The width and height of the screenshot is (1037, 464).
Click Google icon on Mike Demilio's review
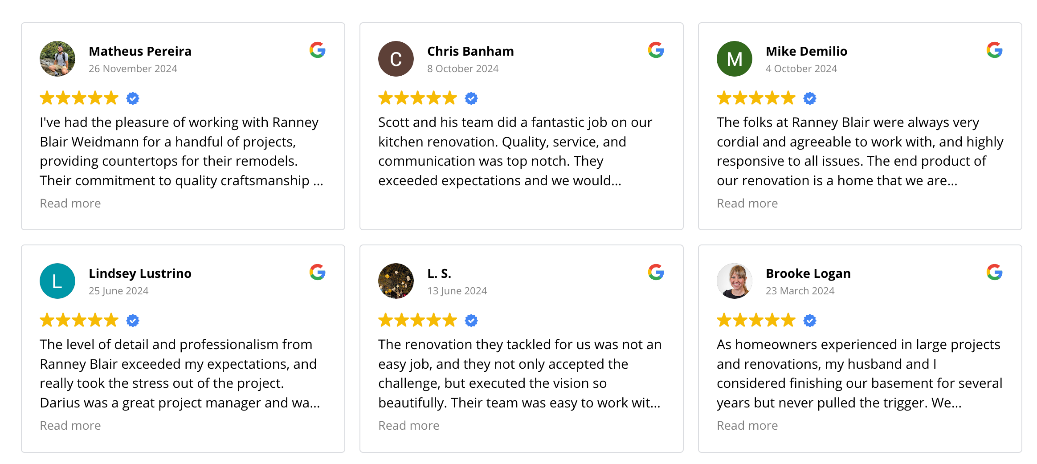[994, 50]
